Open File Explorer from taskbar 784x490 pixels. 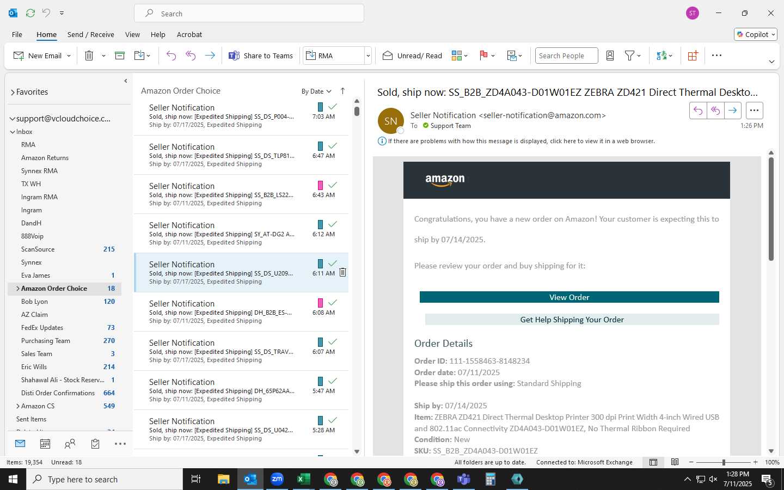(x=224, y=479)
